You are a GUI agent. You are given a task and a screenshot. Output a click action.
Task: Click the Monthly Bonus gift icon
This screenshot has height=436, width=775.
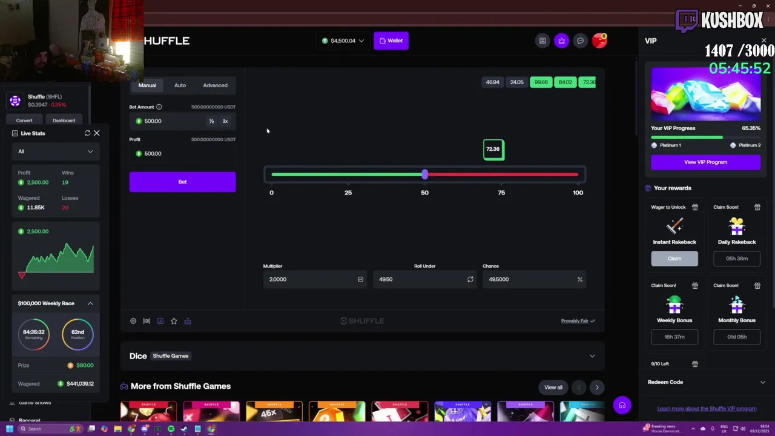point(757,285)
